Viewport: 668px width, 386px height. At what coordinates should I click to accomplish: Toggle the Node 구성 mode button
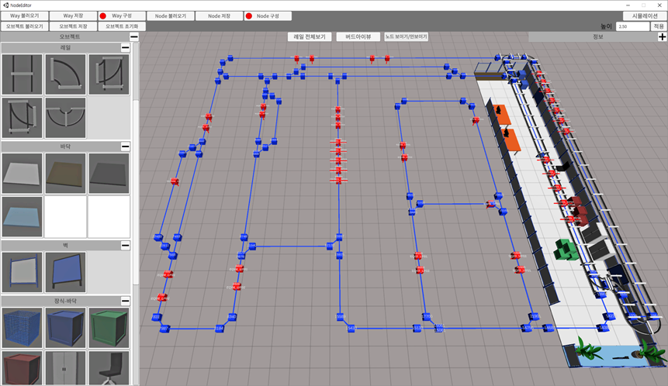pyautogui.click(x=268, y=16)
